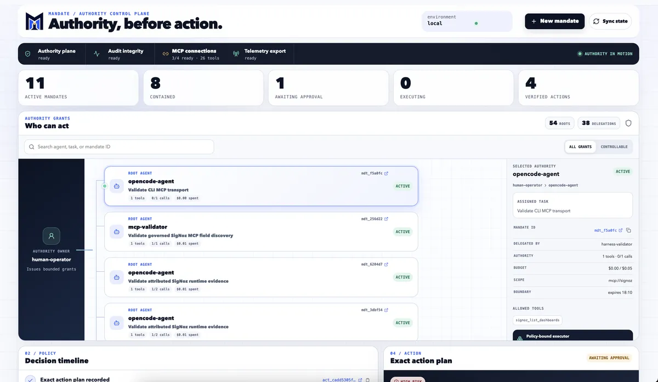Viewport: 658px width, 382px height.
Task: Click the shield icon beside delegations count
Action: pyautogui.click(x=628, y=123)
